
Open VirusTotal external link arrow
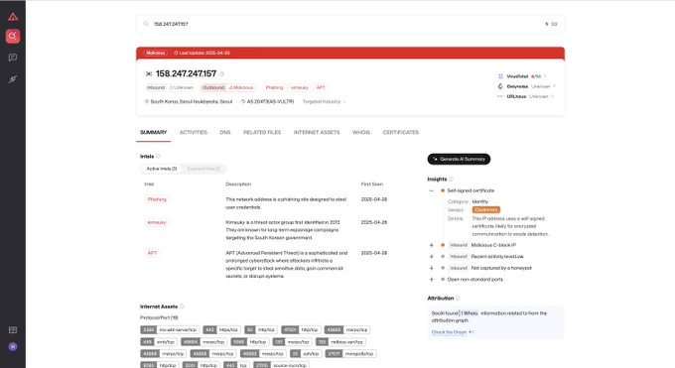tap(545, 76)
